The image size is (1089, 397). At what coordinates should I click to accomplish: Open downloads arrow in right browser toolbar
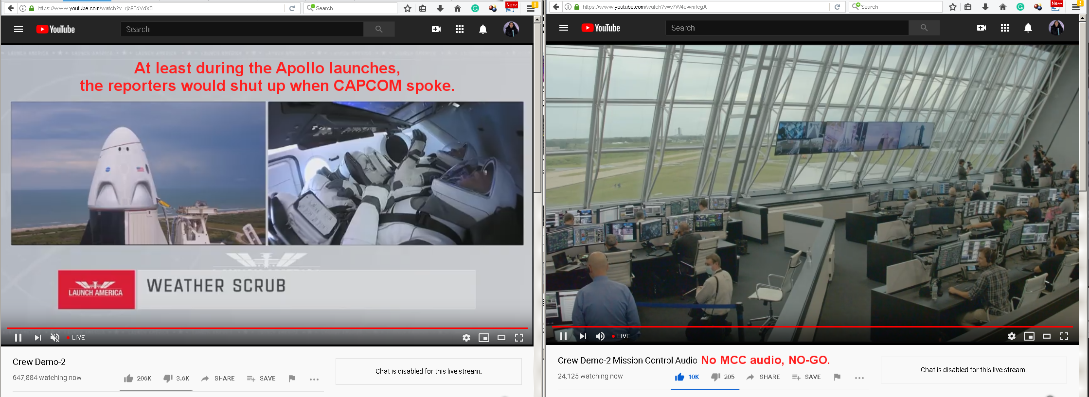(x=985, y=7)
